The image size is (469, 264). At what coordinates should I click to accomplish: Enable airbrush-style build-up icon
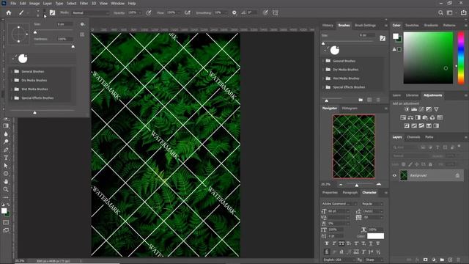[188, 12]
